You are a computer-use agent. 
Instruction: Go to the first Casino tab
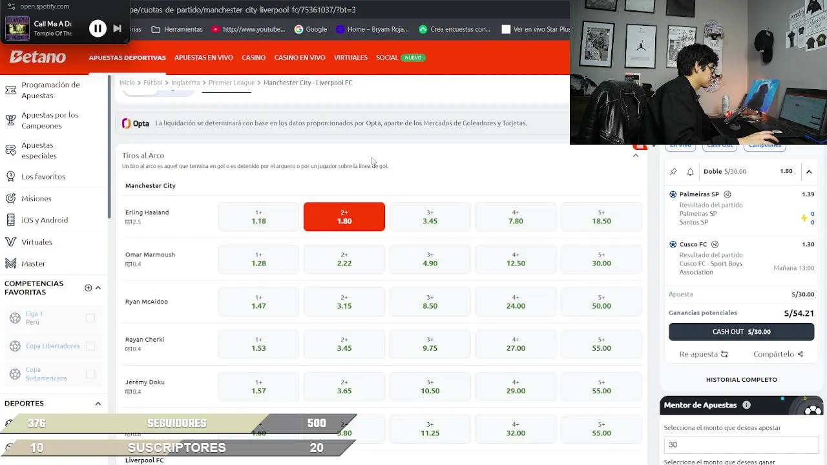click(x=253, y=57)
